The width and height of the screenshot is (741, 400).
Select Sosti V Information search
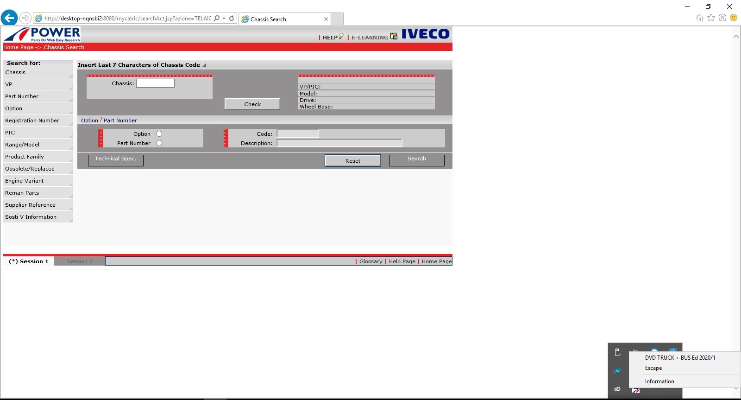[38, 217]
